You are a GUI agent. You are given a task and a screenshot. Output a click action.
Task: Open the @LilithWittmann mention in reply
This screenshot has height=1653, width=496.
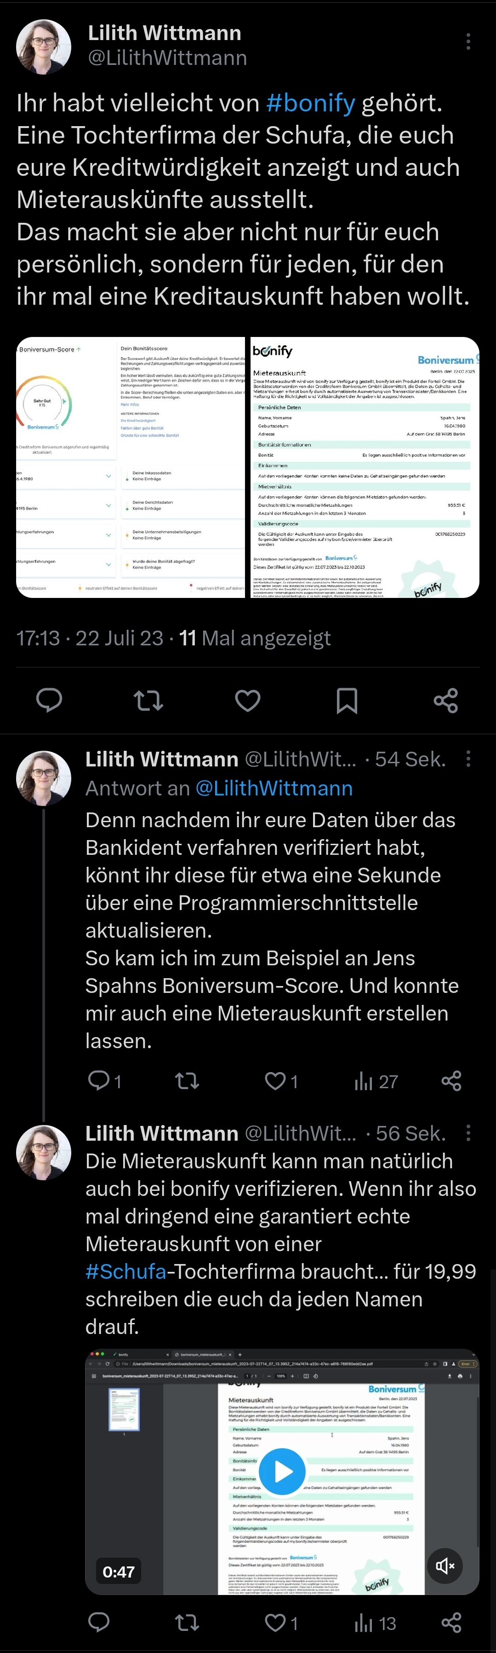tap(274, 788)
